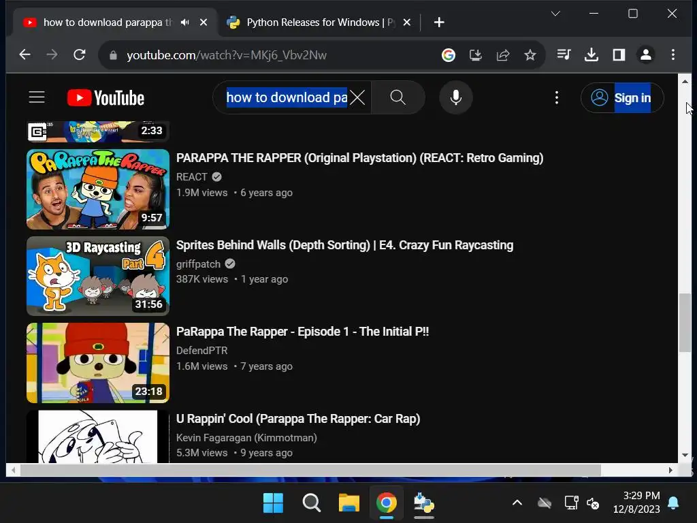The image size is (697, 523).
Task: Open the Python installer taskbar icon
Action: point(423,503)
